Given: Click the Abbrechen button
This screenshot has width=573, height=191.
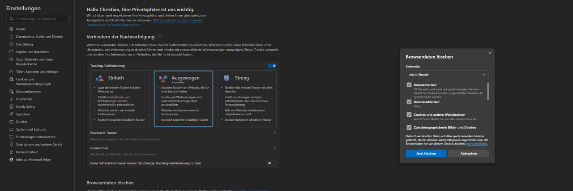Looking at the screenshot, I should [x=468, y=153].
